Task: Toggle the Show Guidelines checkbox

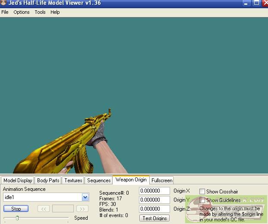Action: tap(202, 200)
